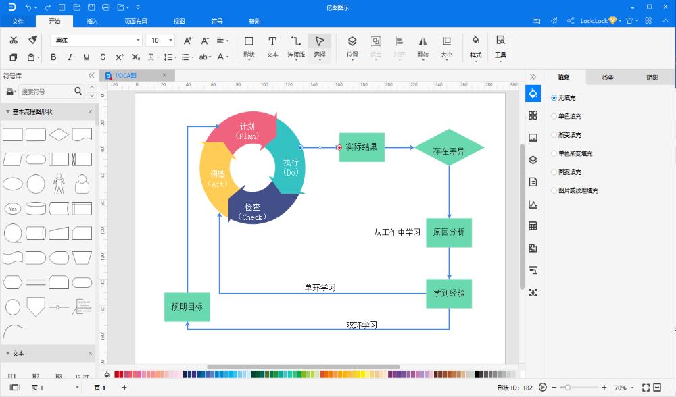This screenshot has width=676, height=397.
Task: Click the 搜索符号 symbol search field
Action: click(45, 91)
